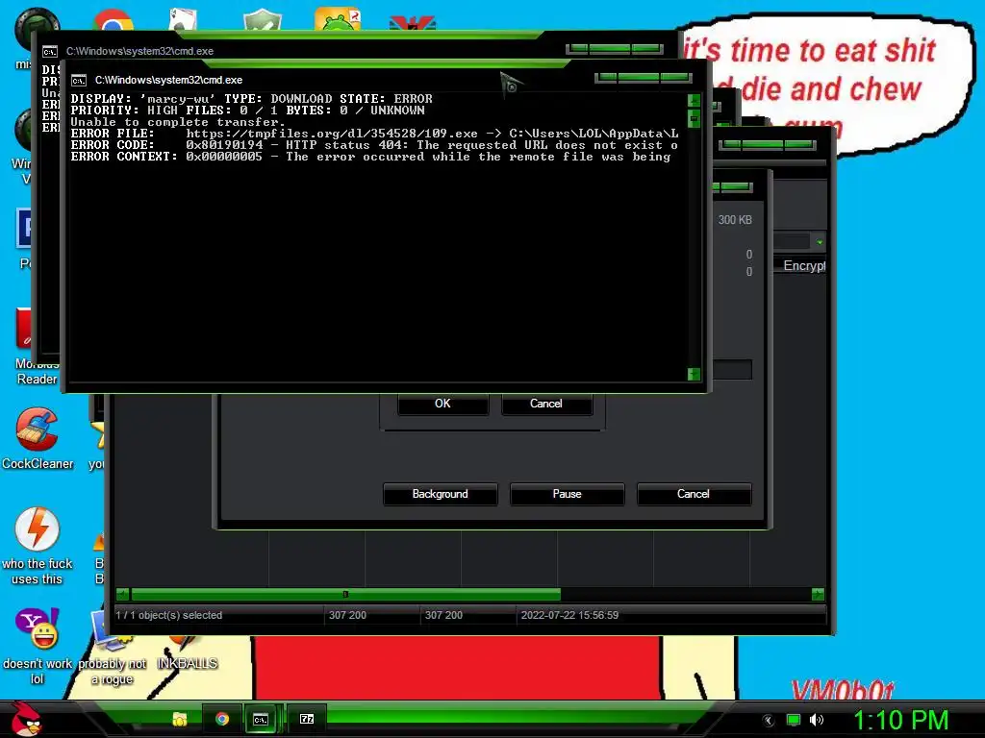Show the clock reading 1:10 PM
Image resolution: width=985 pixels, height=738 pixels.
(900, 721)
